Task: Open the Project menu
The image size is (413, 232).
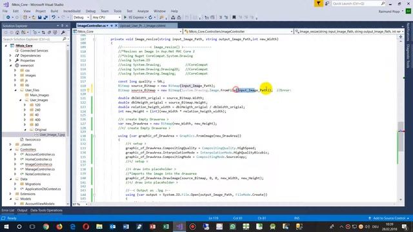Action: point(41,11)
